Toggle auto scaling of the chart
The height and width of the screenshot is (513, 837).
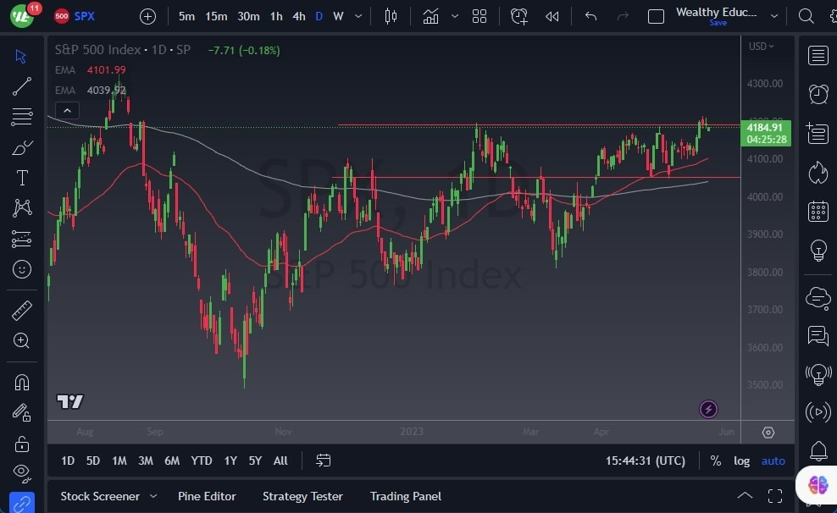click(x=773, y=461)
